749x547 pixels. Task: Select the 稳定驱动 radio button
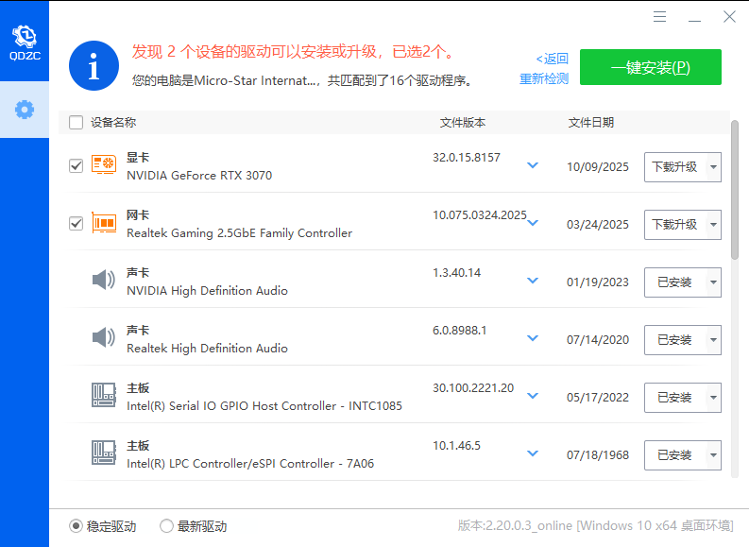(76, 526)
